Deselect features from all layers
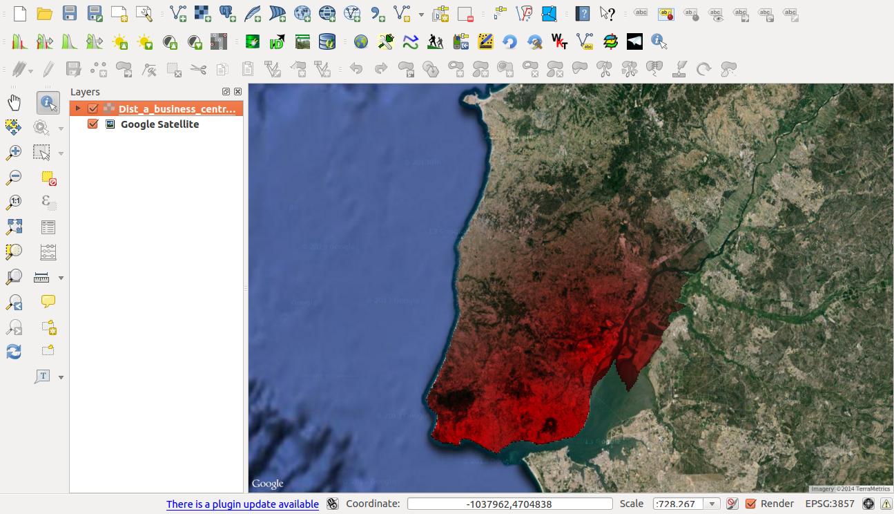 point(48,178)
